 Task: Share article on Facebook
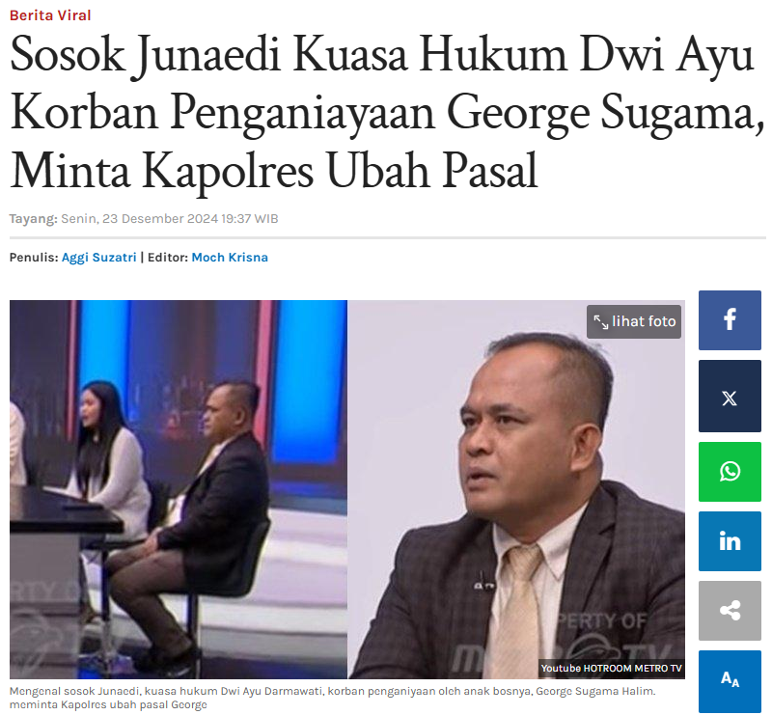click(x=730, y=320)
